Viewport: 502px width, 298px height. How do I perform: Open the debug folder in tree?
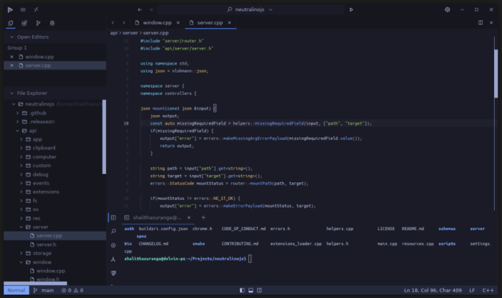(x=41, y=174)
